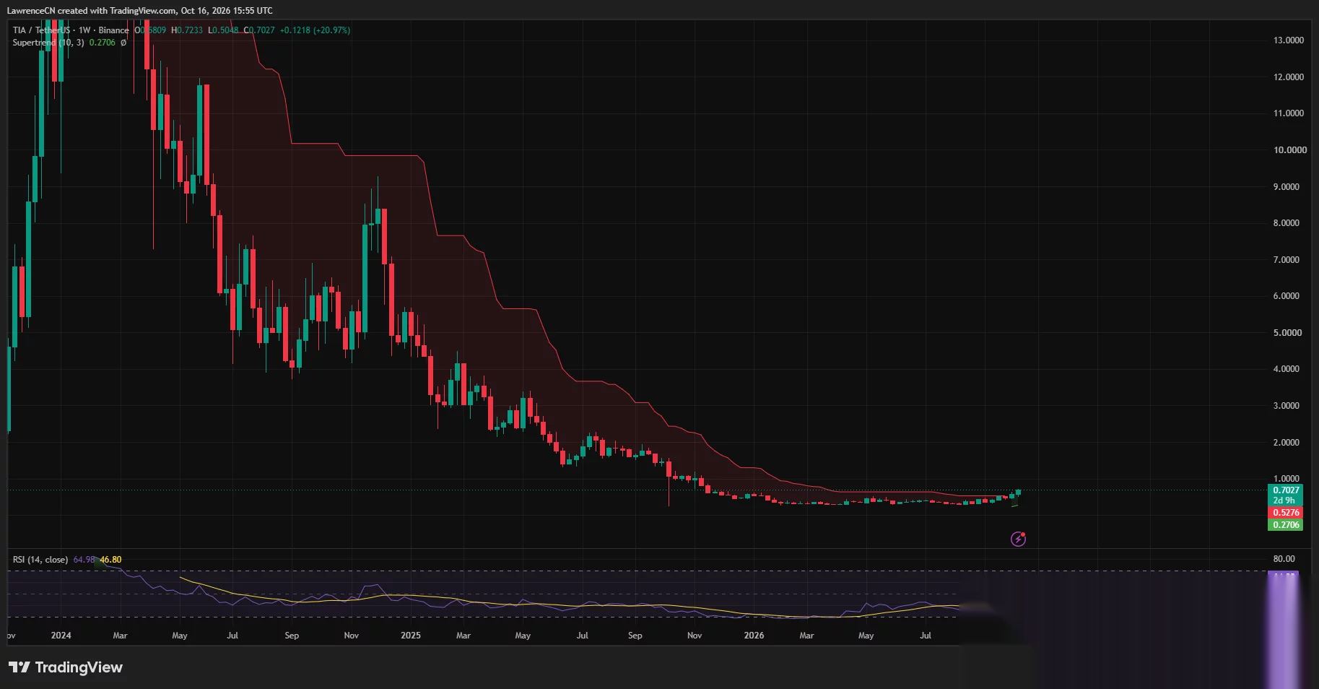
Task: Click the 2024 label on time axis
Action: pyautogui.click(x=61, y=636)
